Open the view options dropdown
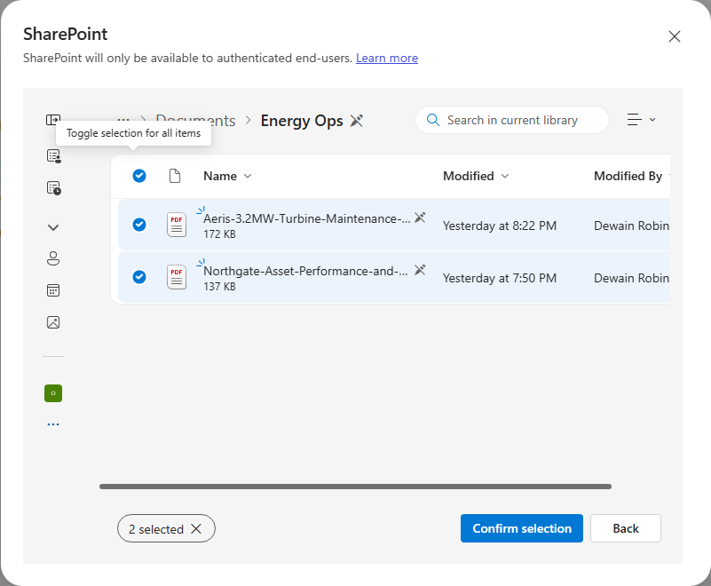 tap(641, 120)
